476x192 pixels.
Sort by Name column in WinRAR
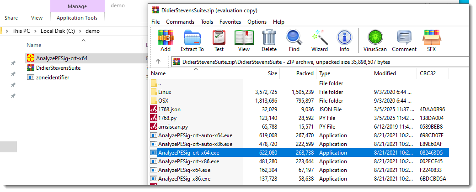tap(196, 73)
